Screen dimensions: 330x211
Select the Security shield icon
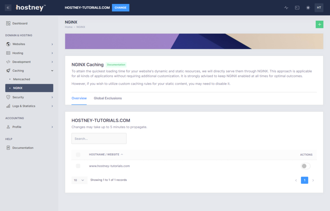tap(8, 97)
